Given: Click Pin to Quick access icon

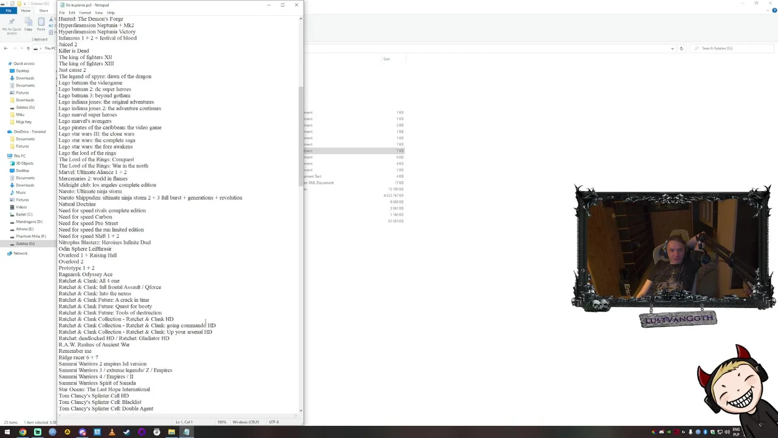Looking at the screenshot, I should point(12,26).
